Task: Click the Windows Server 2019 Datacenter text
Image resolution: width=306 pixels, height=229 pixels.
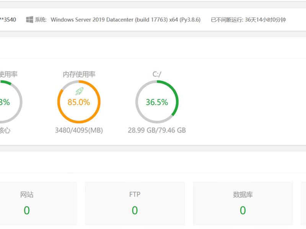Action: pyautogui.click(x=126, y=20)
